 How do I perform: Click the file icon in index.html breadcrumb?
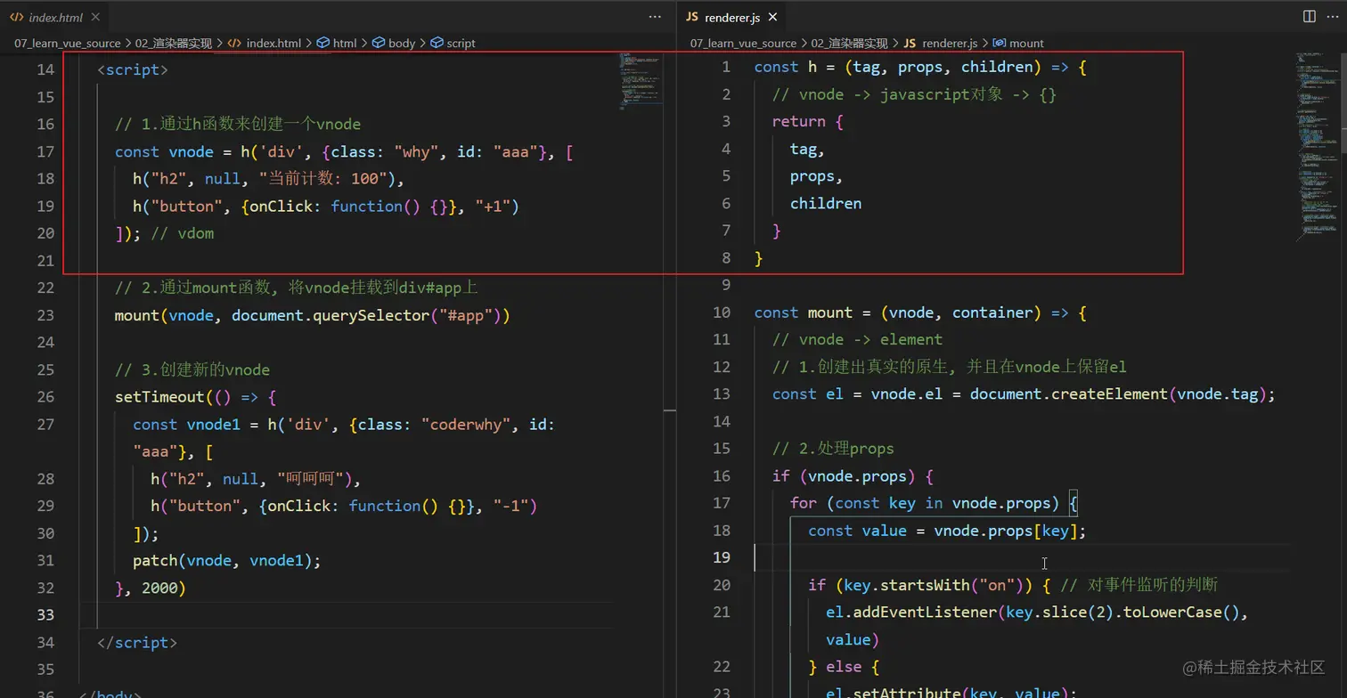coord(235,43)
